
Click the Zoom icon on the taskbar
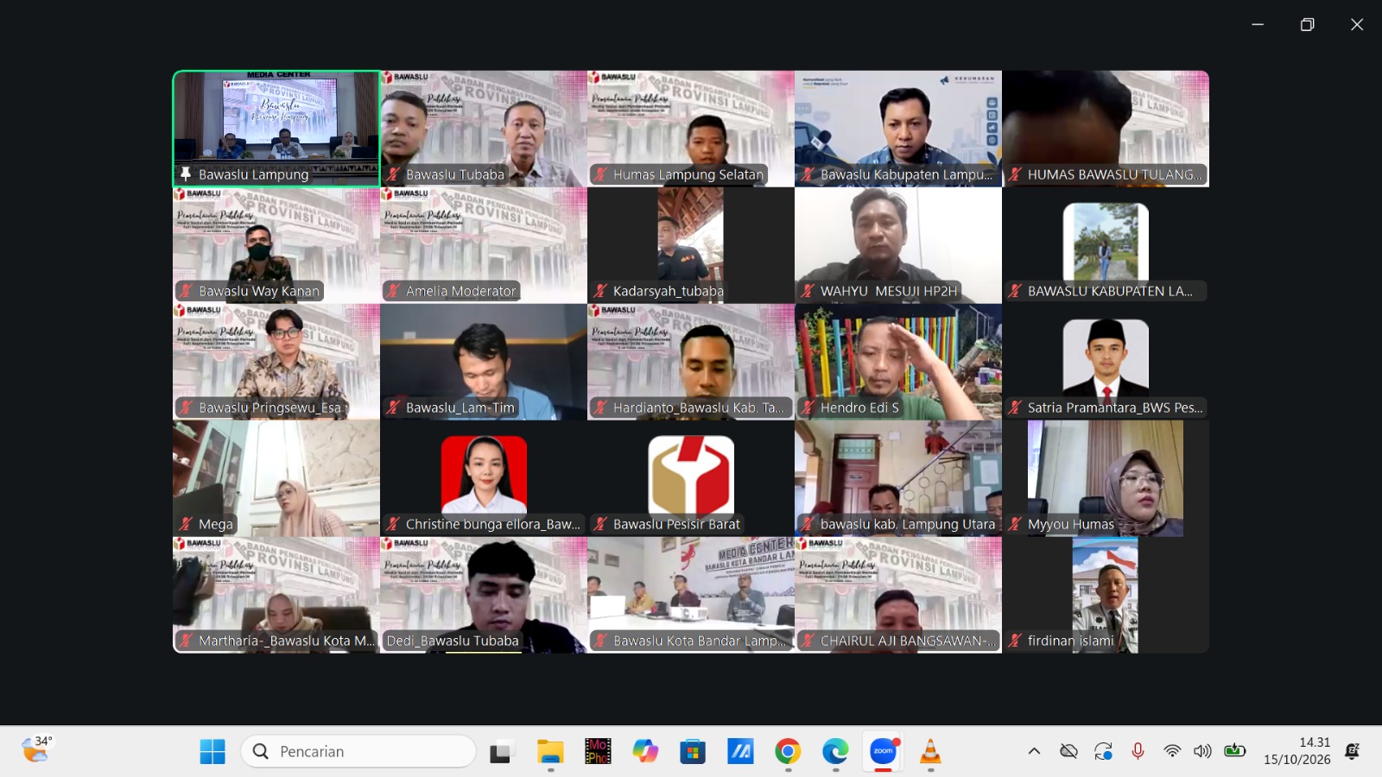coord(883,751)
